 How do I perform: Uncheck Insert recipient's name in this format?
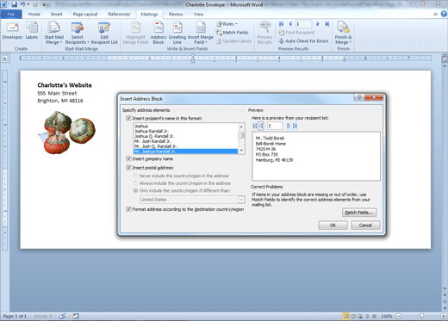[x=128, y=118]
